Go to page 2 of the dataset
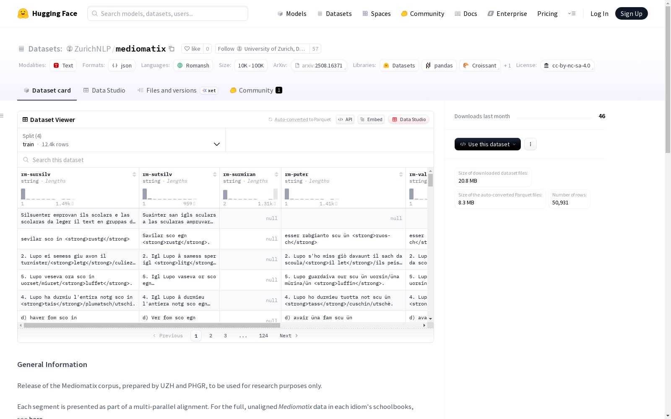Viewport: 671px width, 419px height. tap(211, 336)
